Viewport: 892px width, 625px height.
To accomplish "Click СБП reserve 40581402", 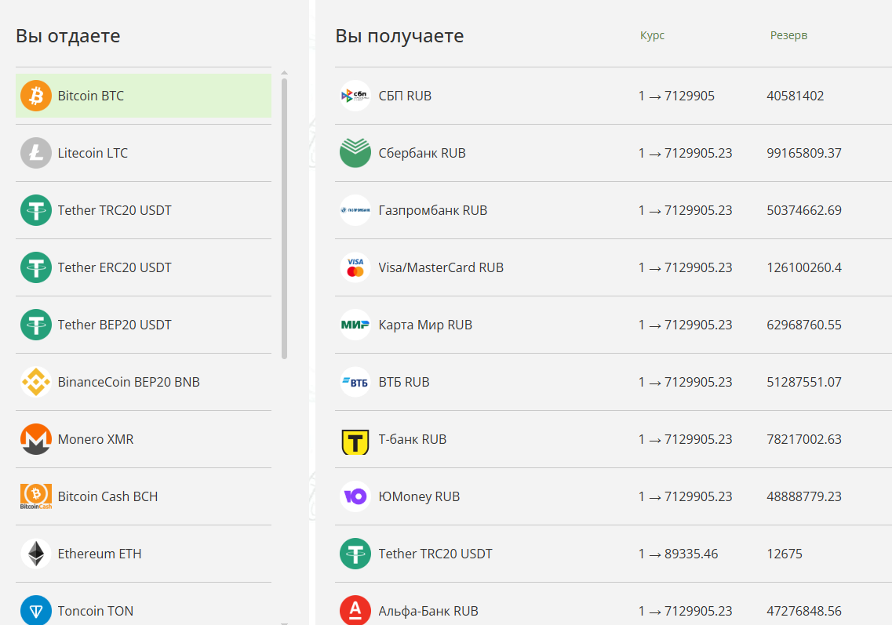I will pyautogui.click(x=796, y=96).
